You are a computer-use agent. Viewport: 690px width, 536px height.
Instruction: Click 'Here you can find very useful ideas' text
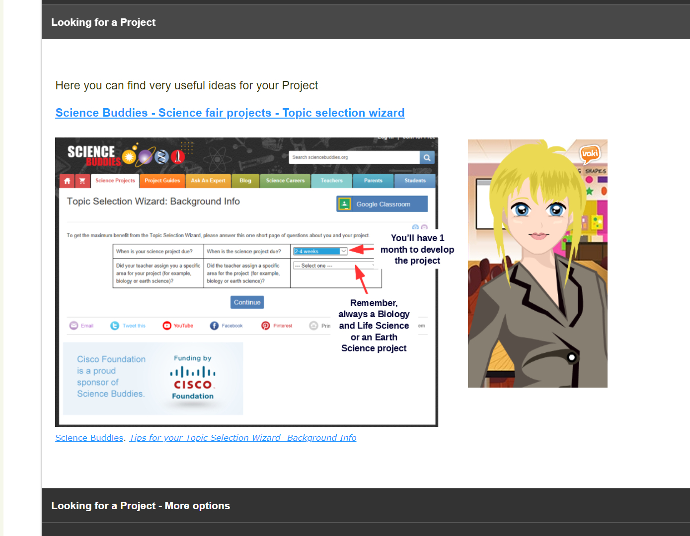(x=187, y=85)
